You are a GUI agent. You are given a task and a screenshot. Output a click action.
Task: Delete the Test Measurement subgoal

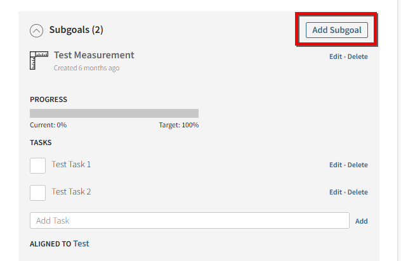point(357,56)
